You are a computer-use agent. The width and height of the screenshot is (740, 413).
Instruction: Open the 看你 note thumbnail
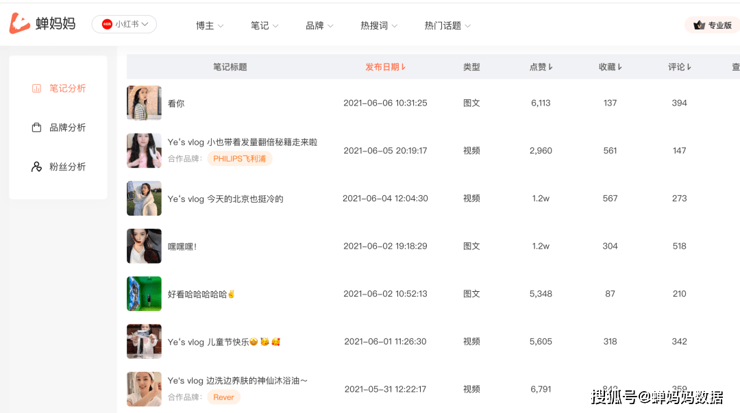click(144, 103)
